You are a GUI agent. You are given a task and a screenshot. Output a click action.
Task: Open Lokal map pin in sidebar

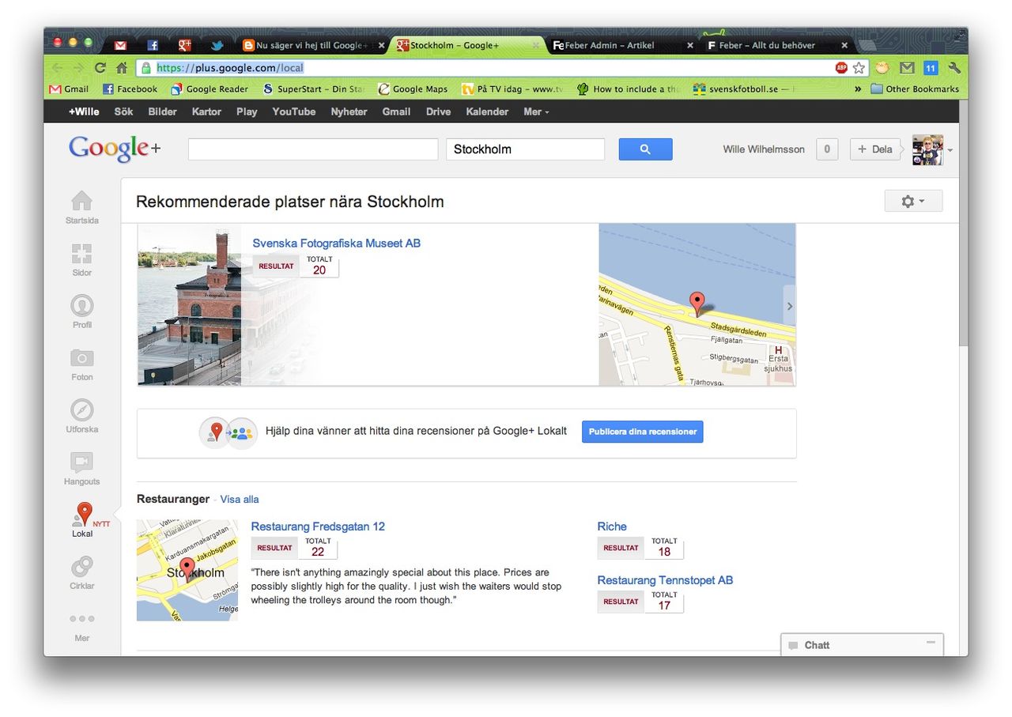pyautogui.click(x=82, y=521)
